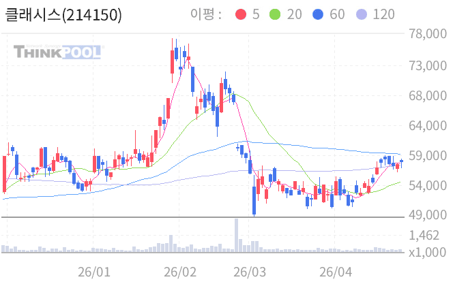The height and width of the screenshot is (286, 468).
Task: Click the red 5-day moving average swatch
Action: click(241, 14)
